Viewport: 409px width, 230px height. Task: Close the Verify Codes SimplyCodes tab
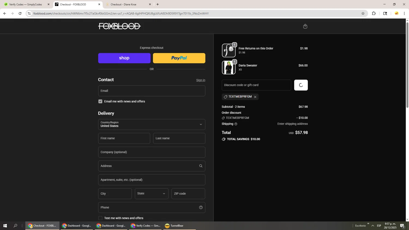(x=49, y=4)
